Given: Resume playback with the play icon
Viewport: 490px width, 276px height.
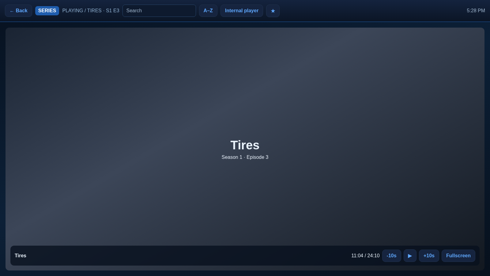Looking at the screenshot, I should point(410,256).
